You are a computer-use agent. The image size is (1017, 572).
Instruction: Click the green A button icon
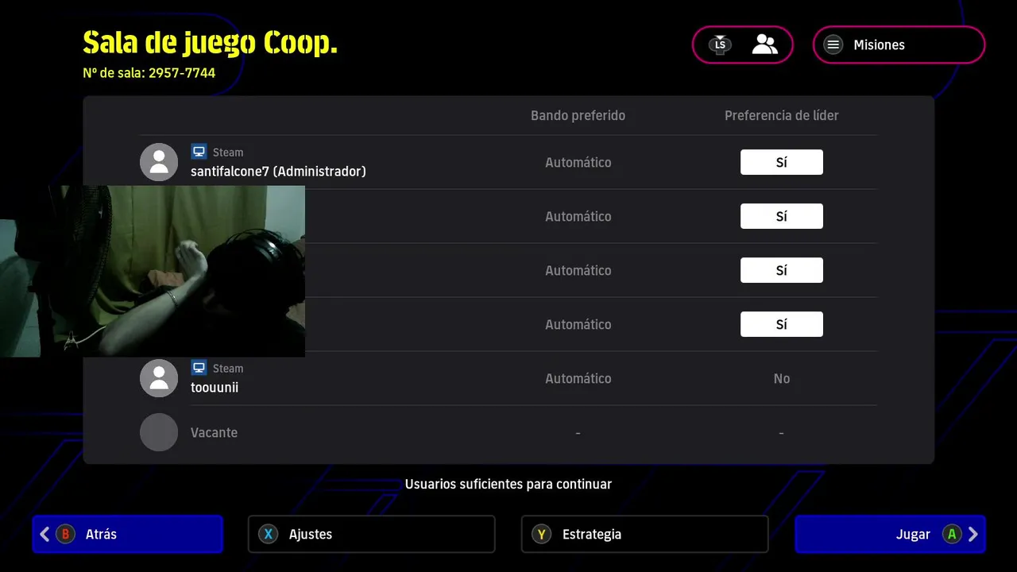point(952,534)
